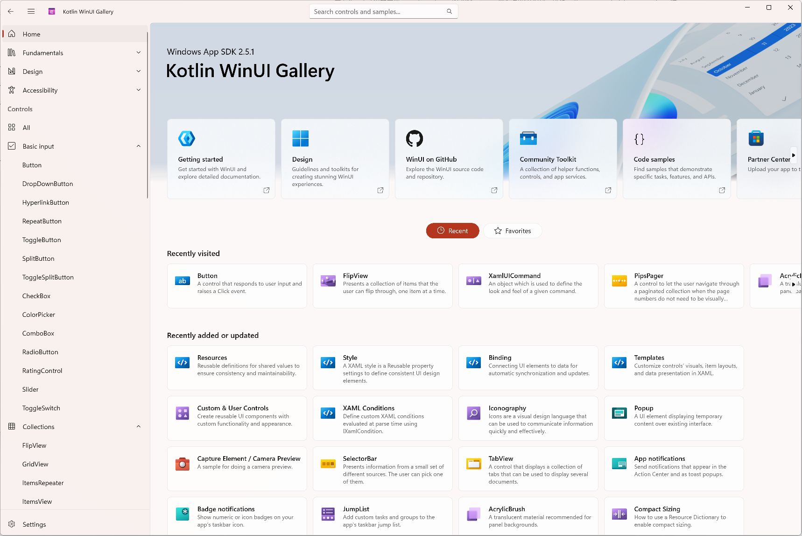Click the Partner Center store icon
This screenshot has height=536, width=802.
(756, 138)
